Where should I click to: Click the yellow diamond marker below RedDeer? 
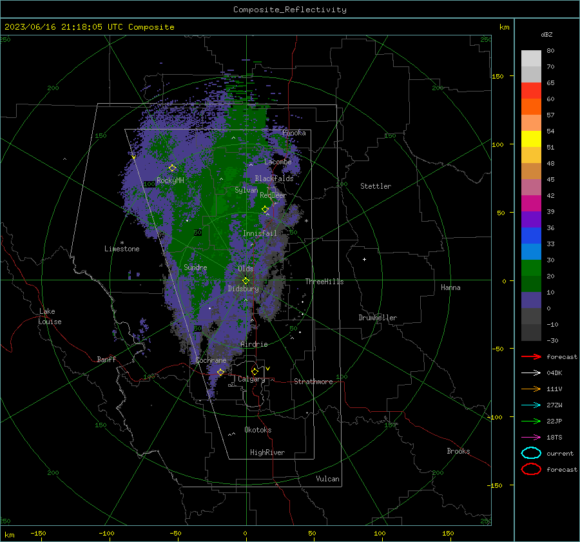(x=265, y=209)
